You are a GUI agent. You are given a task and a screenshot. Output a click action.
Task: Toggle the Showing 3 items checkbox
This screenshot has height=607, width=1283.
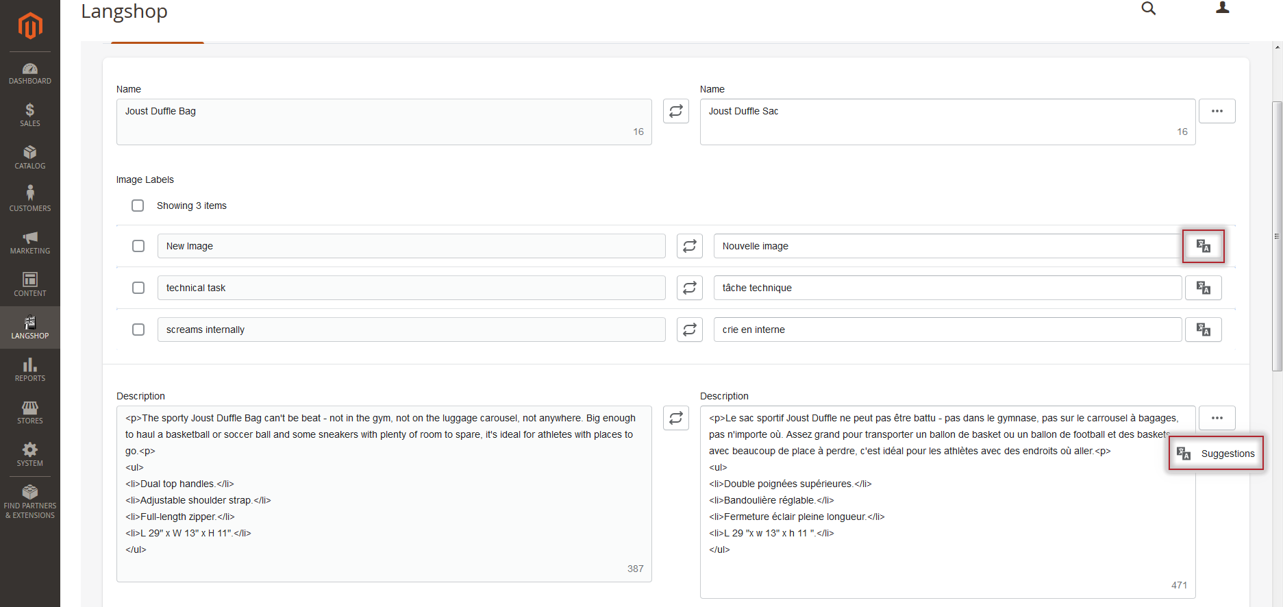tap(138, 206)
